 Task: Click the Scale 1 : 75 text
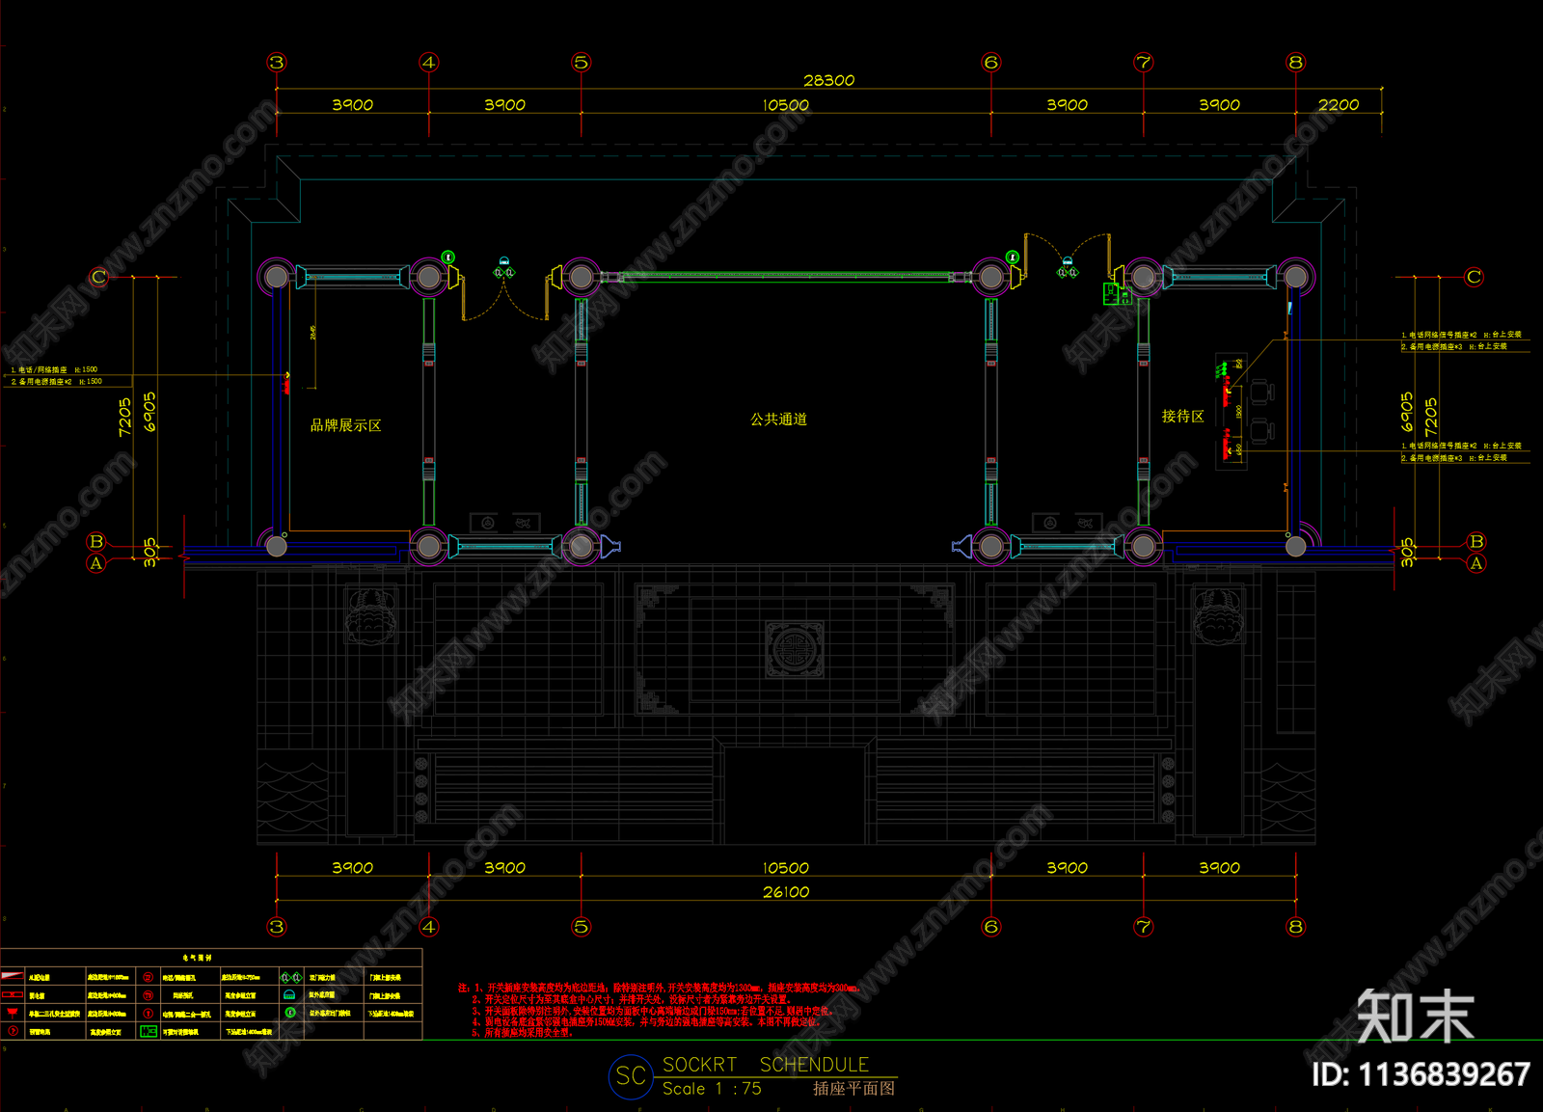712,1089
